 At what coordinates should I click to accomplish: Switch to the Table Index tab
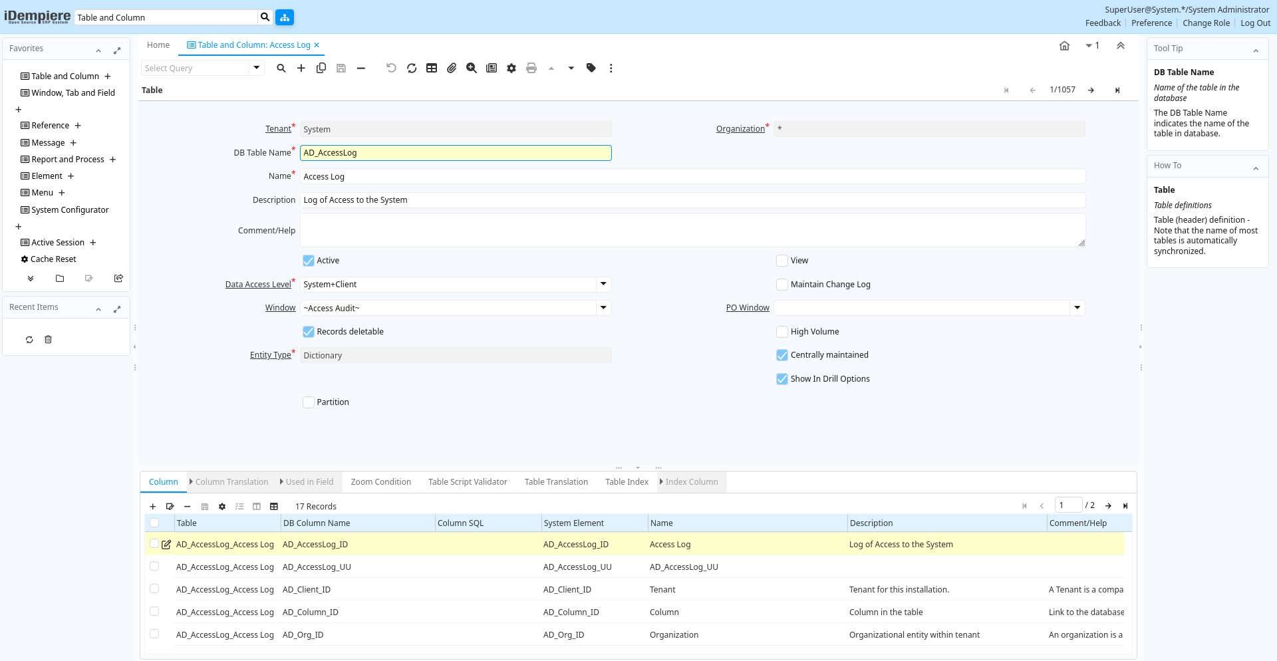click(x=627, y=482)
